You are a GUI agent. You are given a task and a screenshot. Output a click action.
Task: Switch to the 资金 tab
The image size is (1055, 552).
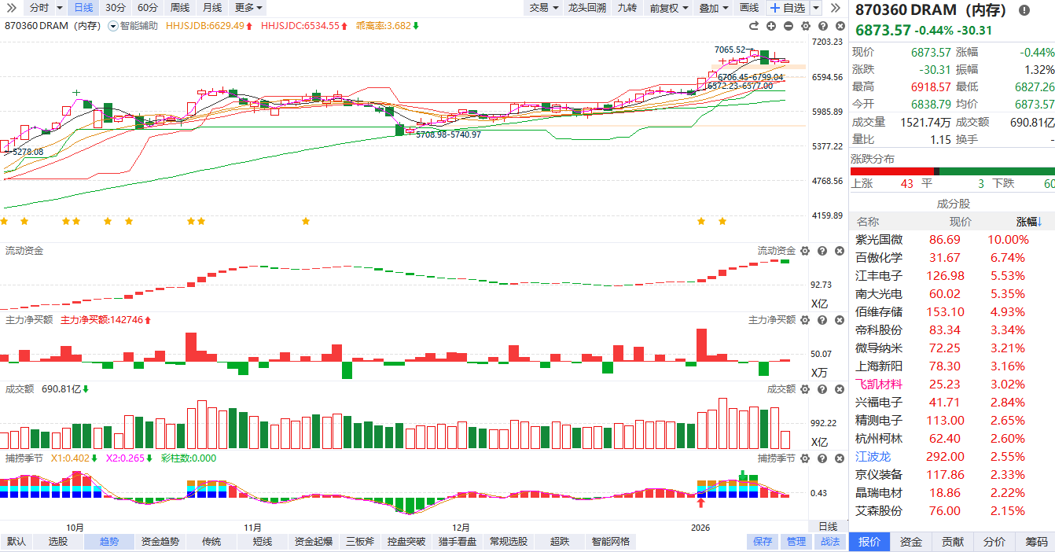[911, 542]
